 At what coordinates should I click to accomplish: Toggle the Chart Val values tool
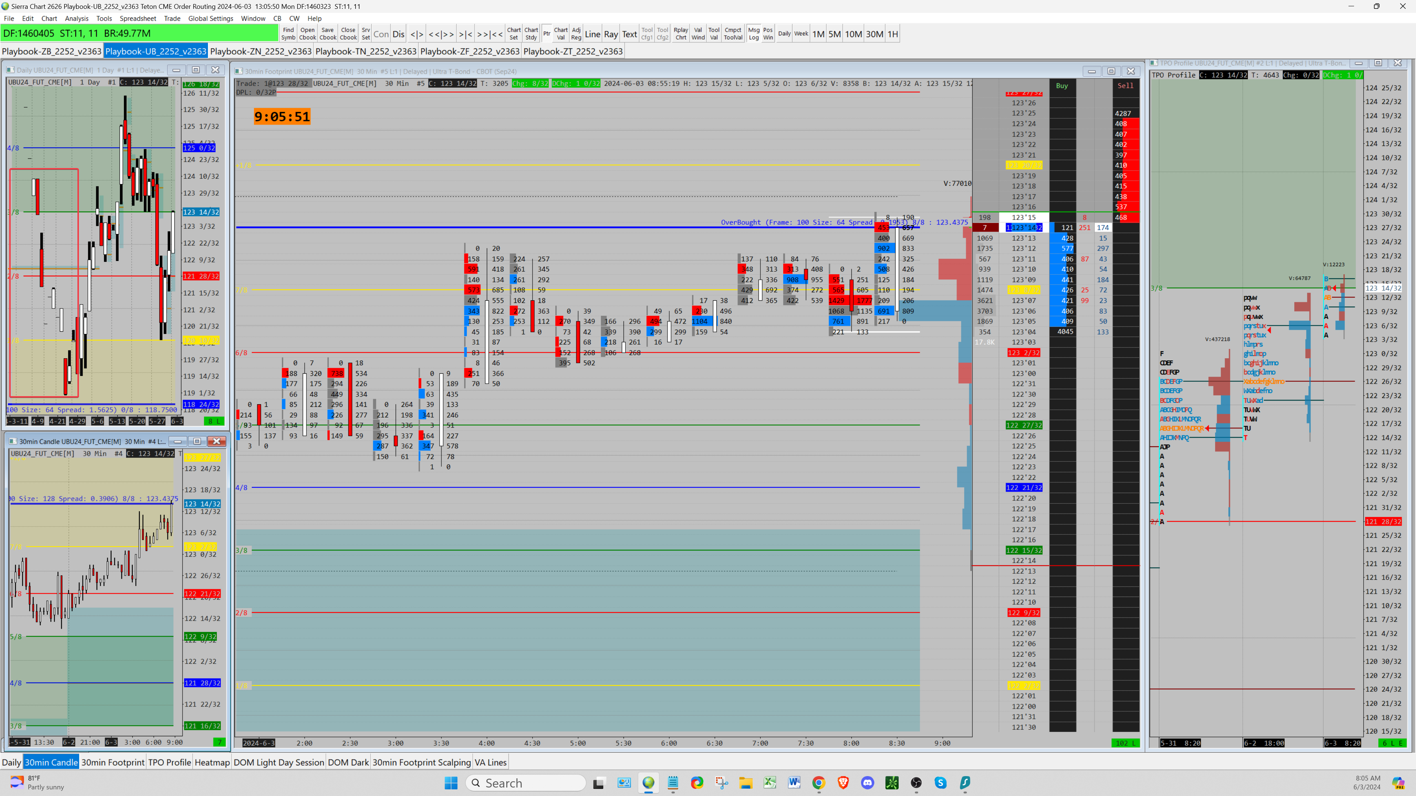[x=560, y=34]
